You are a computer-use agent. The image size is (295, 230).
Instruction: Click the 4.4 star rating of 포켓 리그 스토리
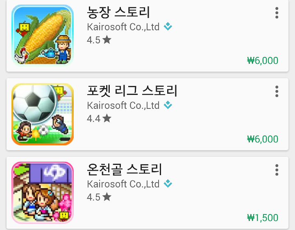(x=99, y=118)
